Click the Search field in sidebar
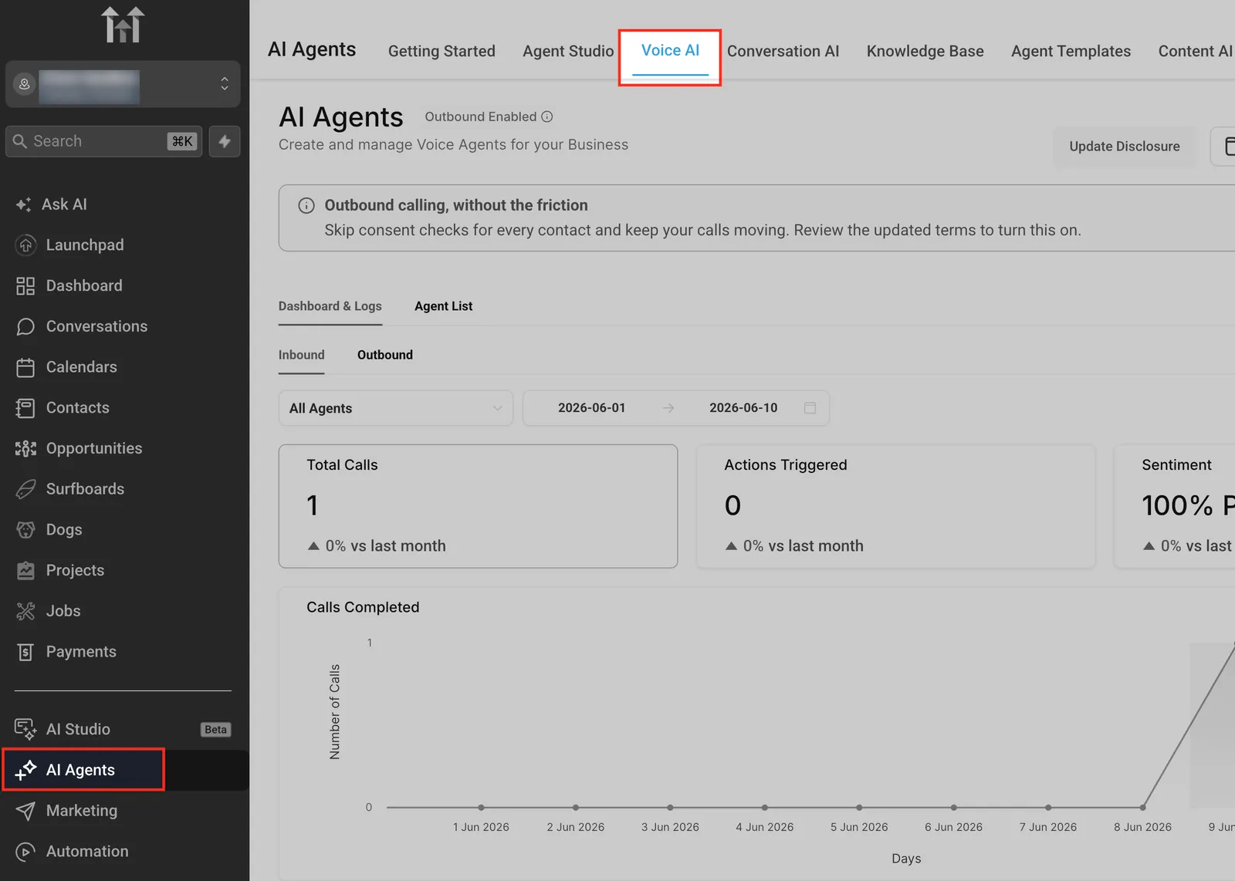This screenshot has height=881, width=1235. pos(103,141)
